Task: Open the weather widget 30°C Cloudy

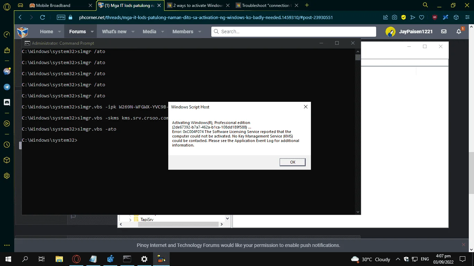Action: pyautogui.click(x=371, y=259)
